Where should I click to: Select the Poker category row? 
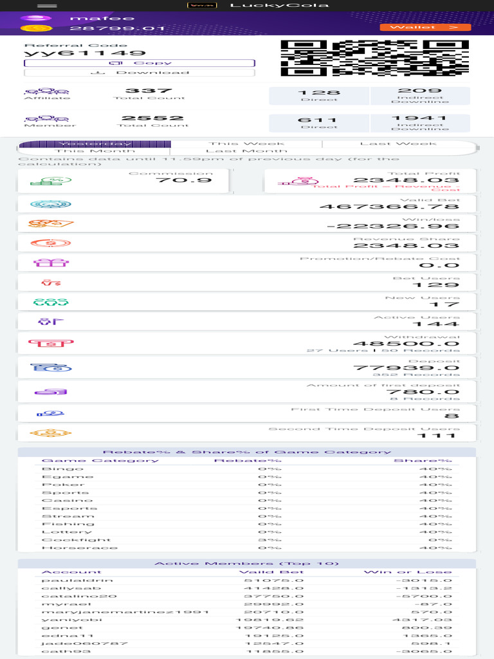click(x=247, y=485)
